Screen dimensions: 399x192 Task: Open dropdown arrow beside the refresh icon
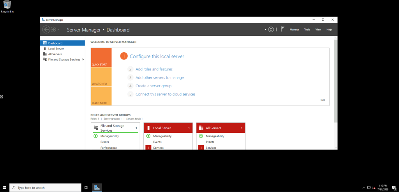[x=265, y=30]
